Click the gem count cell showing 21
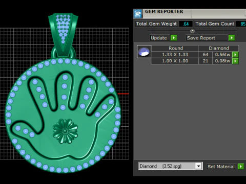The image size is (246, 184). [206, 61]
